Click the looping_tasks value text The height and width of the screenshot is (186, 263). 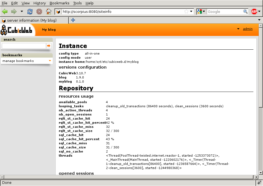pyautogui.click(x=164, y=106)
